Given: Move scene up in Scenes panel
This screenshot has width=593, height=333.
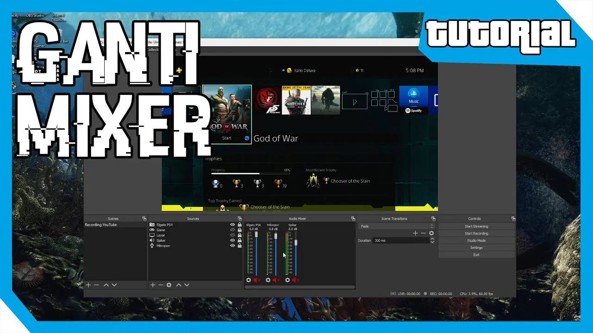Looking at the screenshot, I should (106, 285).
